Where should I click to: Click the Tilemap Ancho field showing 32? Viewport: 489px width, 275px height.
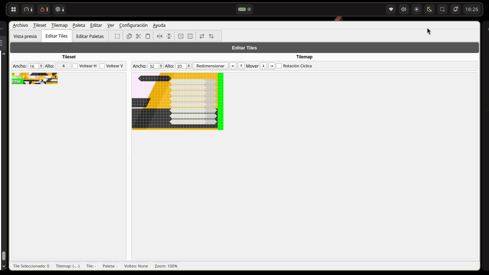point(153,66)
